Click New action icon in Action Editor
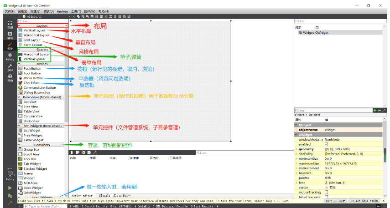Screen dimensions: 390x208 [72, 152]
